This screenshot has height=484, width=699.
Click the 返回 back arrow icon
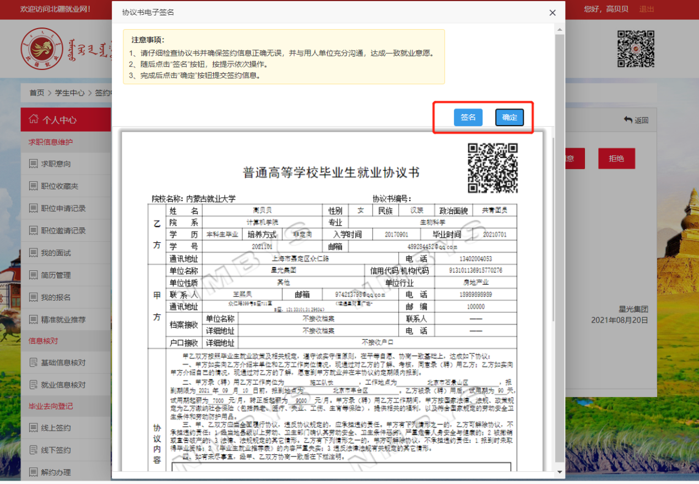[x=627, y=120]
